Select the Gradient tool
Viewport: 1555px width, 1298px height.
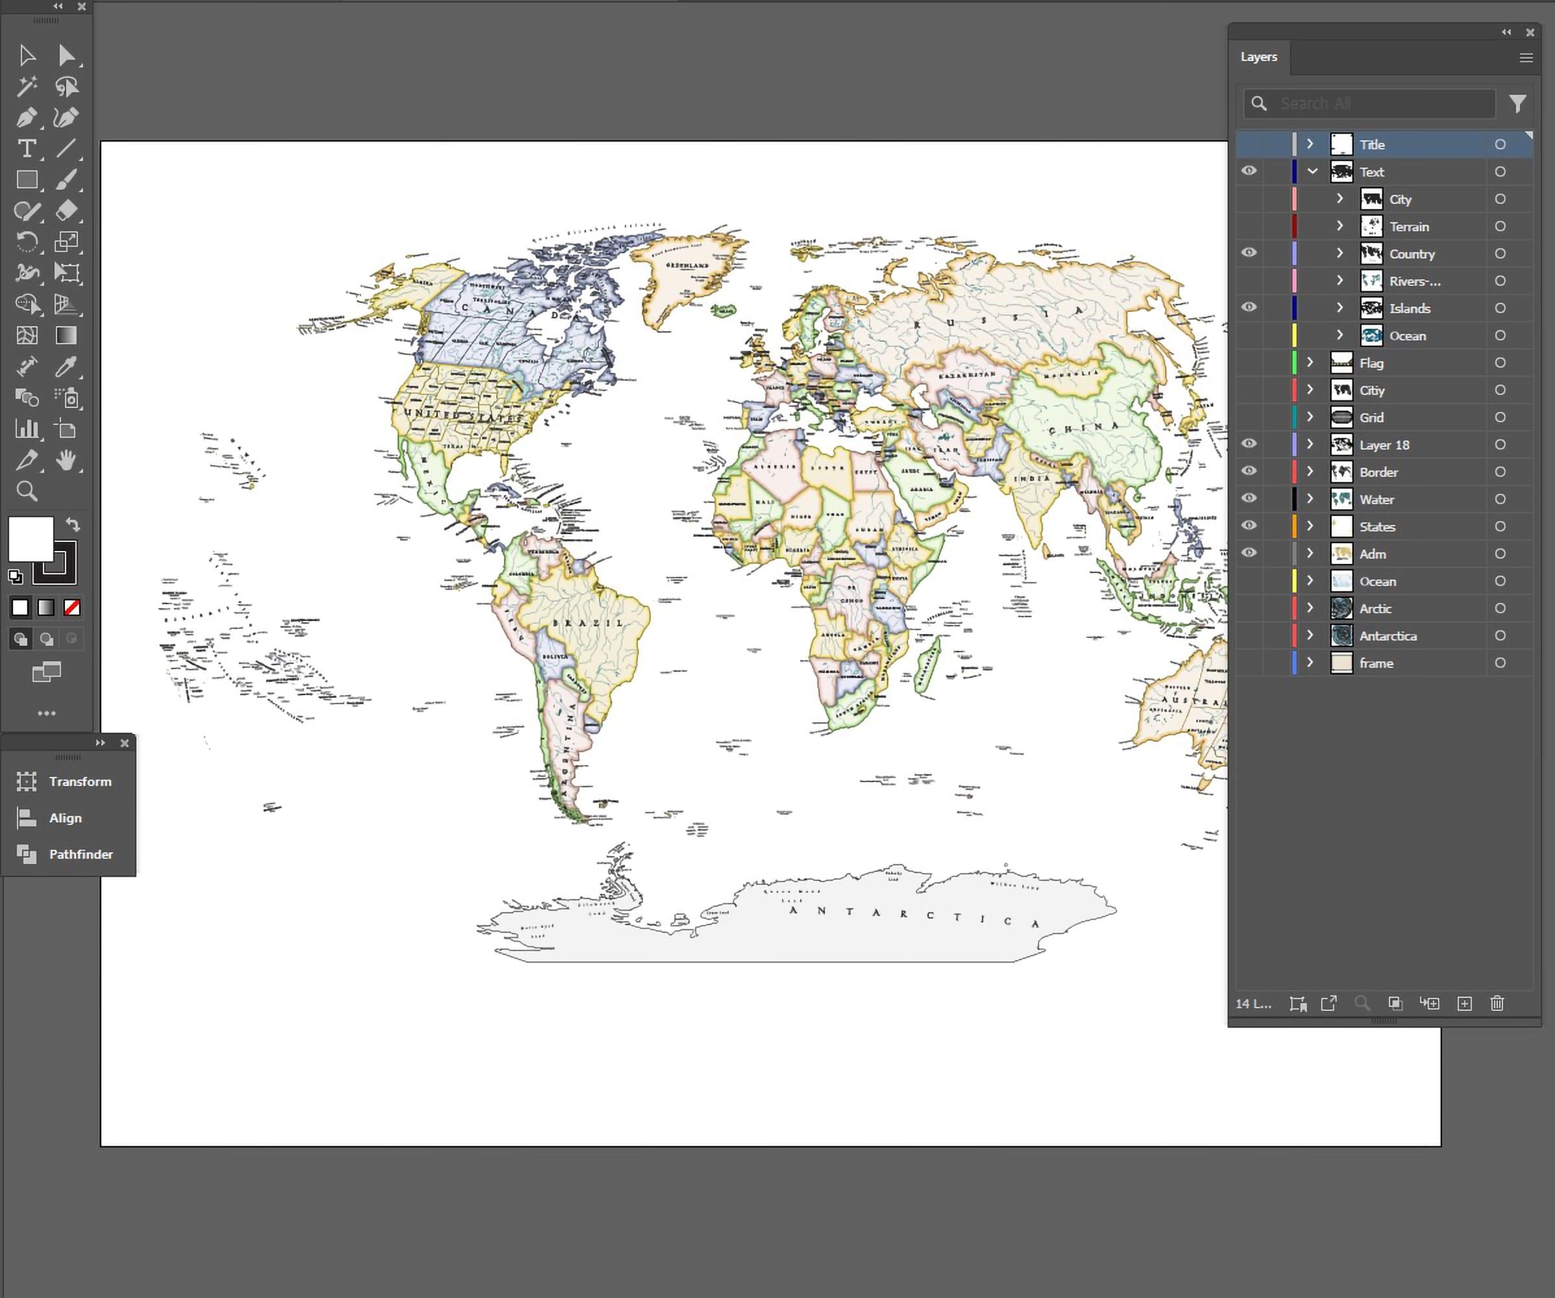(x=67, y=336)
